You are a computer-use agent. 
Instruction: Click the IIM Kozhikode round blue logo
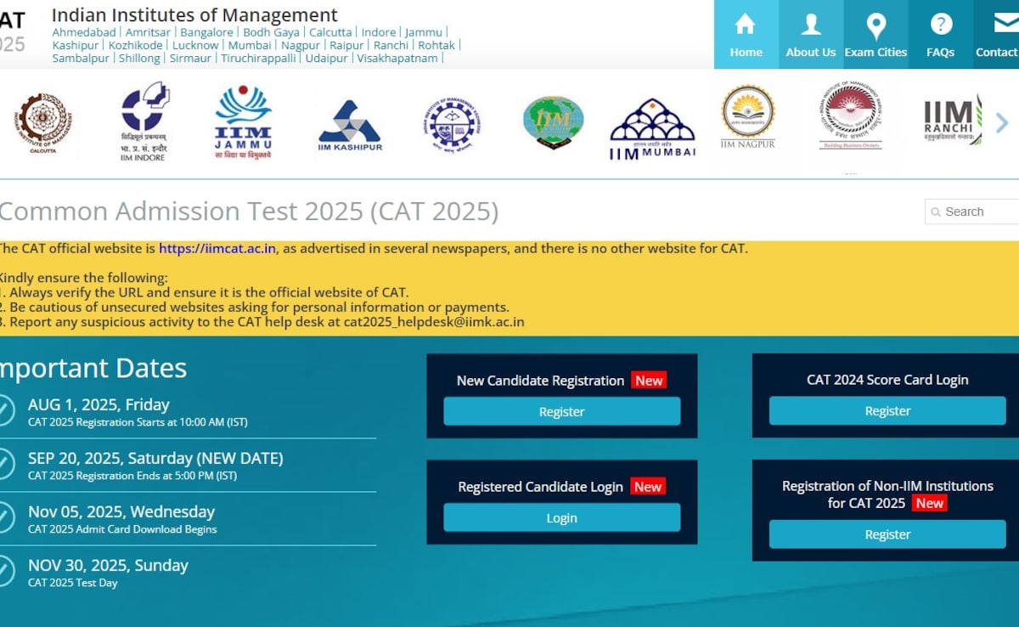pos(452,124)
